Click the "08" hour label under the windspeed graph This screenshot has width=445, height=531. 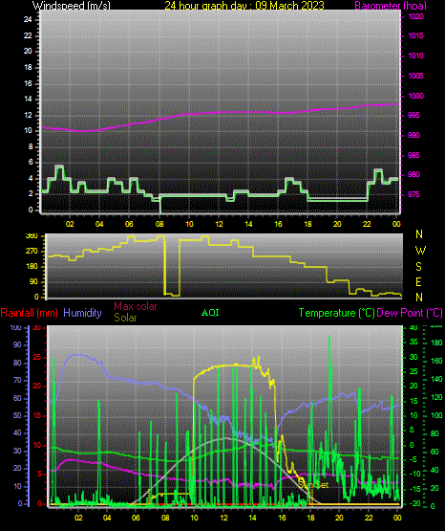[159, 224]
